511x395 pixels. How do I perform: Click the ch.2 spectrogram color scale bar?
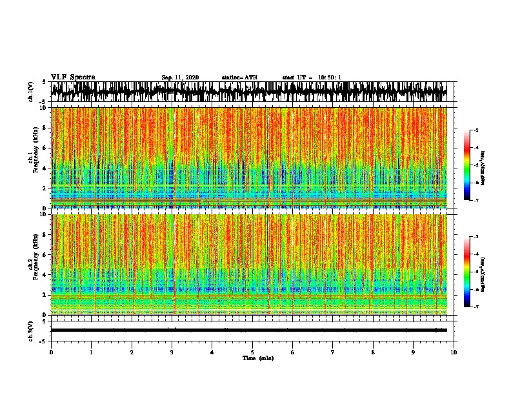coord(466,272)
